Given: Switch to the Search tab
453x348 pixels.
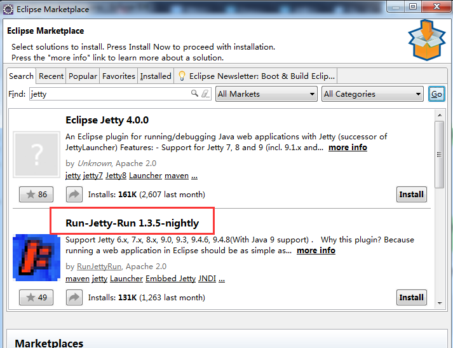Looking at the screenshot, I should [21, 76].
